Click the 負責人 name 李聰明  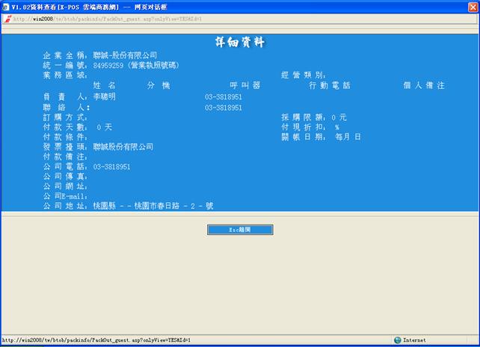click(105, 97)
